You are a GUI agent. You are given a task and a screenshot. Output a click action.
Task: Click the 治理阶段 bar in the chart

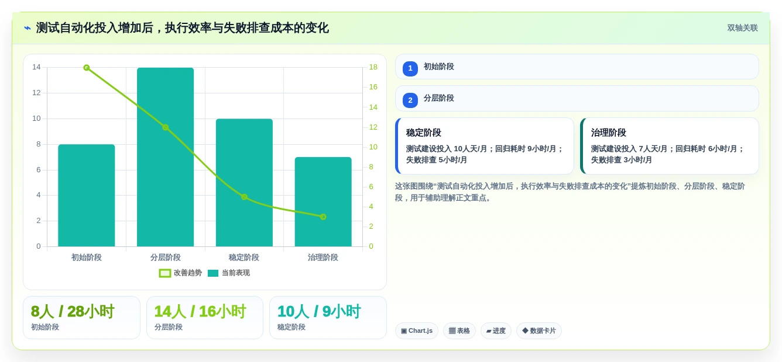323,202
